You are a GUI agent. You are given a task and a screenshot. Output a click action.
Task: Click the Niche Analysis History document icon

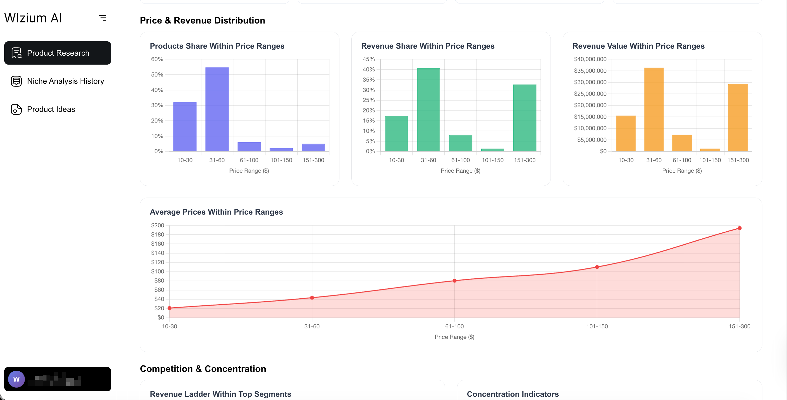[x=16, y=81]
